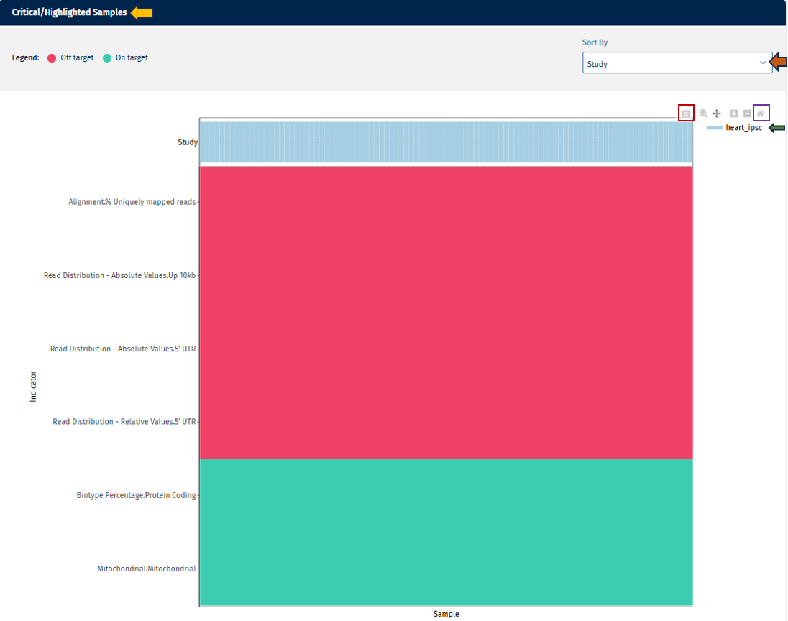
Task: Hide the heart_ipsc trace in the legend
Action: [x=742, y=127]
